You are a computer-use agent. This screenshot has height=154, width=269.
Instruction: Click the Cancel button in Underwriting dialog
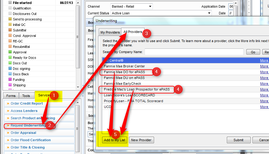coord(261,140)
